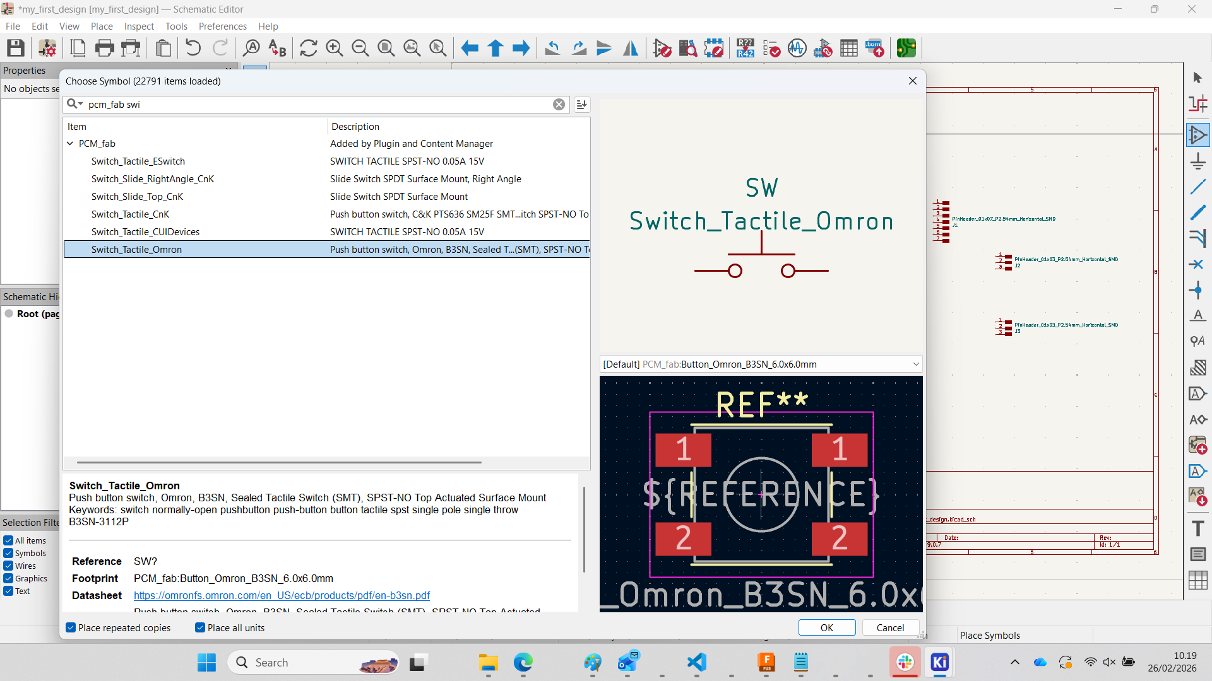Select the Add Text tool
The image size is (1212, 681).
tap(1197, 528)
